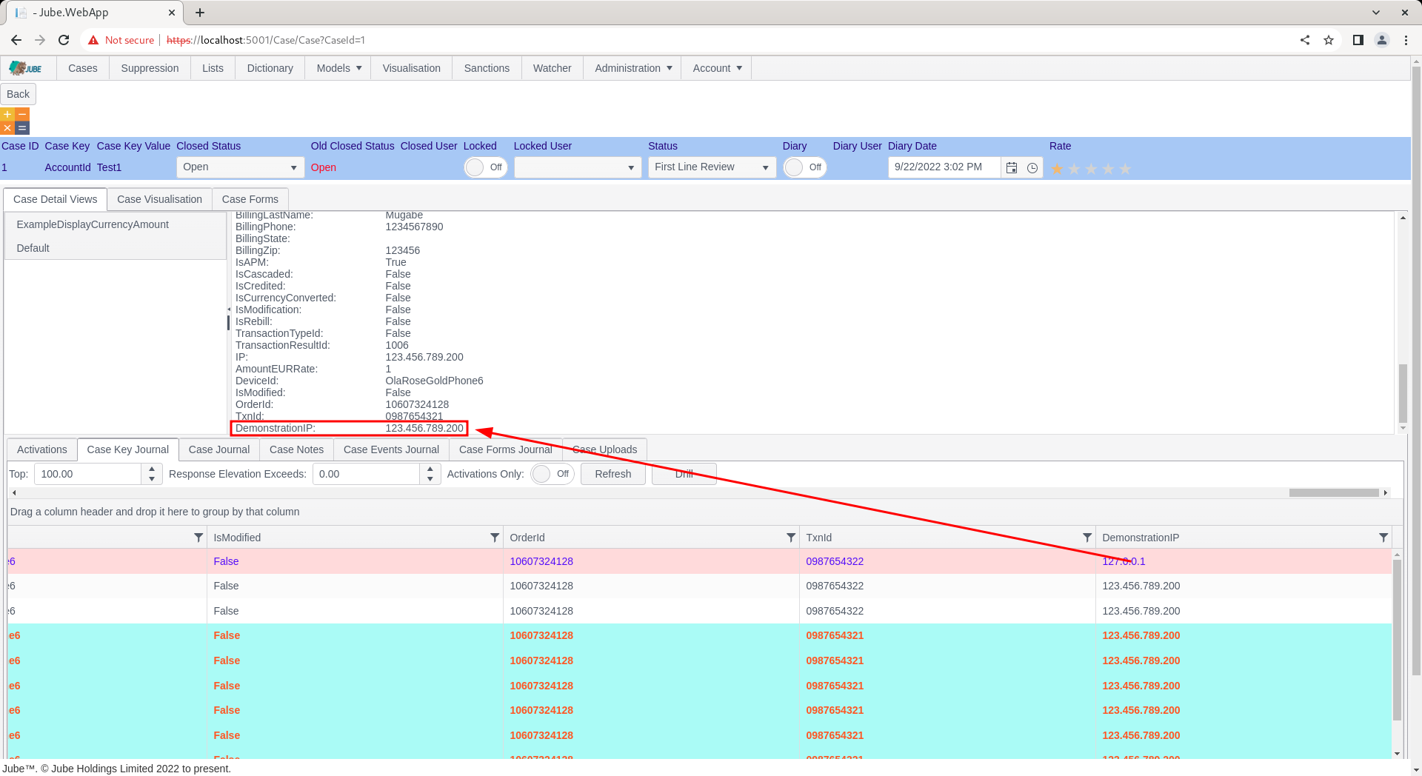
Task: Click the Drill button
Action: [x=684, y=474]
